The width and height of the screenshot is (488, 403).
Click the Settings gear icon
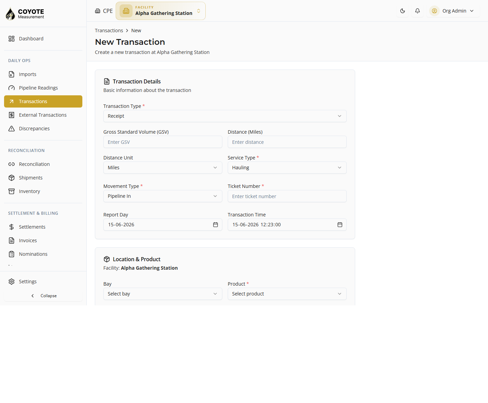(12, 282)
